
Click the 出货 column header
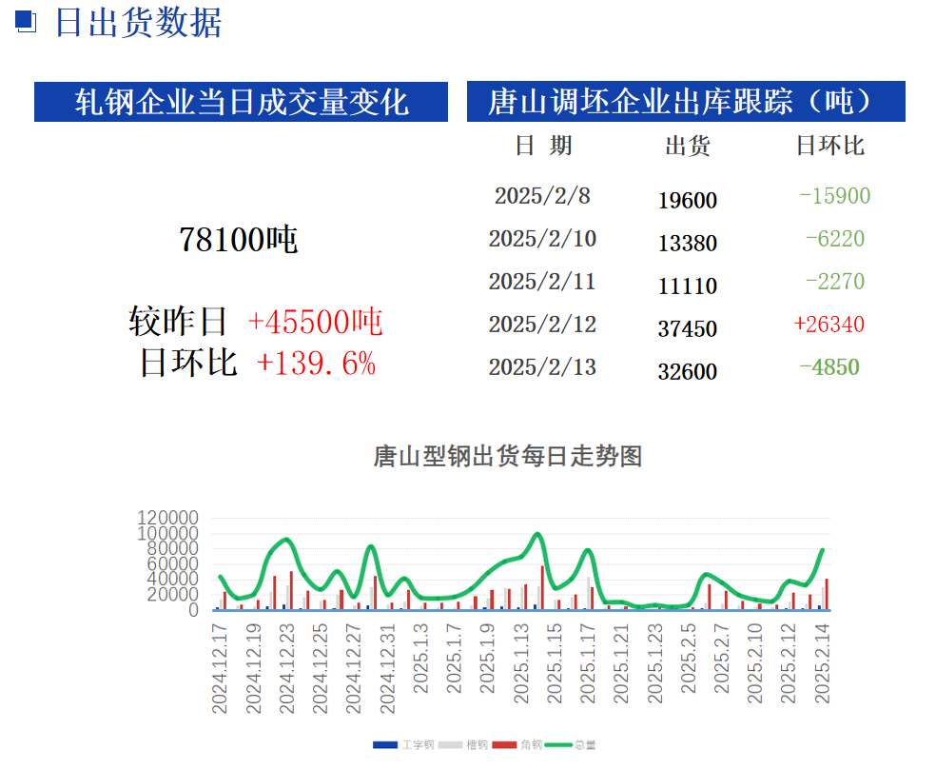(687, 146)
